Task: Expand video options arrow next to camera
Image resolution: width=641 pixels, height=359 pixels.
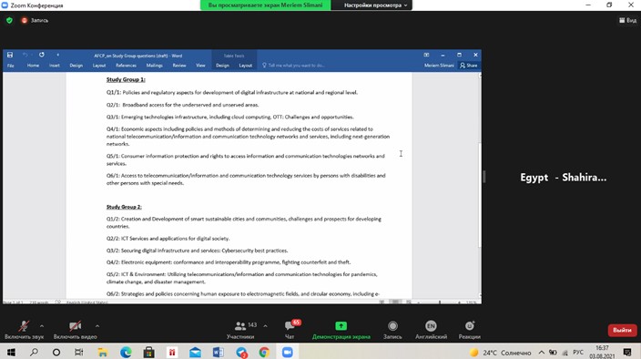Action: point(97,326)
